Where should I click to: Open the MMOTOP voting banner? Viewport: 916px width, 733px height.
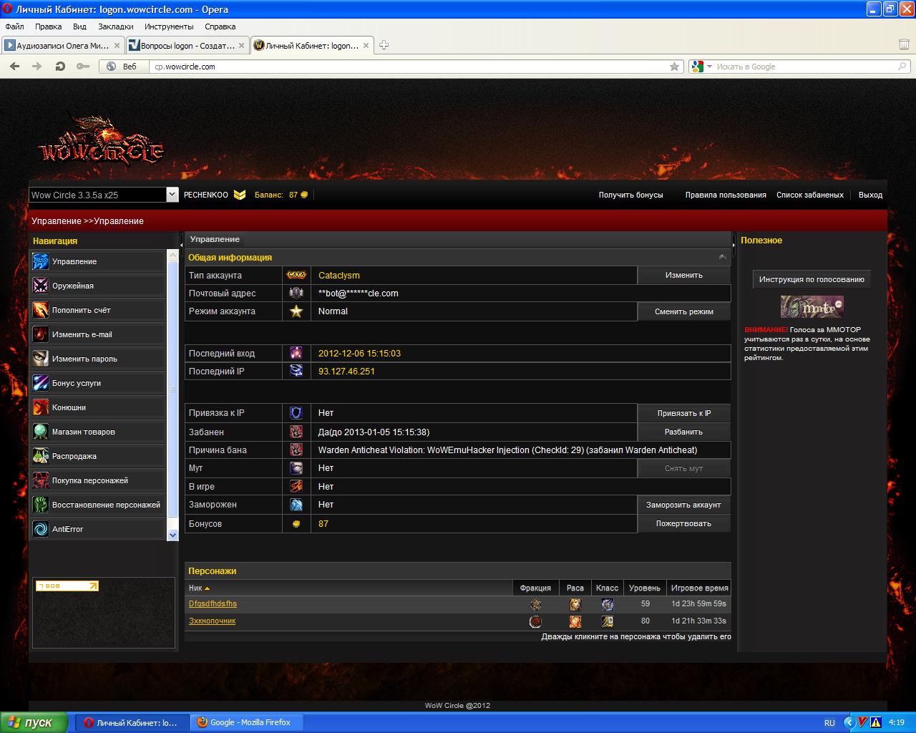coord(812,307)
